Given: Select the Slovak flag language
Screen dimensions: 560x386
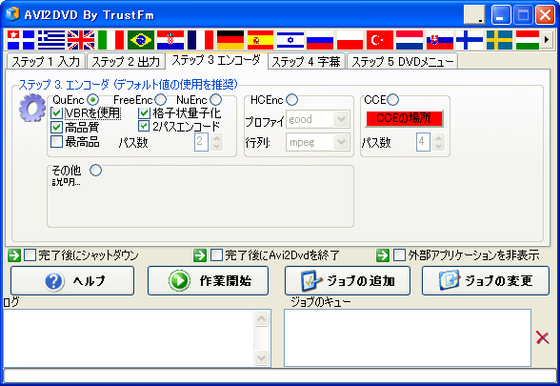Looking at the screenshot, I should tap(440, 40).
